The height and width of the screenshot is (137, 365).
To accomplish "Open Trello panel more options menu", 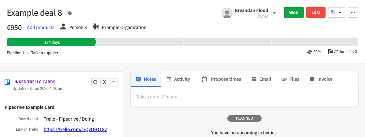I will point(114,82).
